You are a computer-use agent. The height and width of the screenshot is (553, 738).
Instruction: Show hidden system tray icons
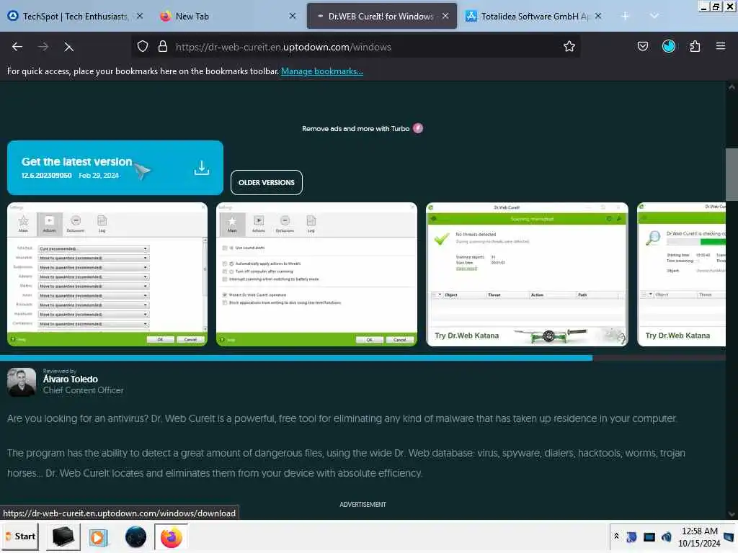pyautogui.click(x=616, y=536)
